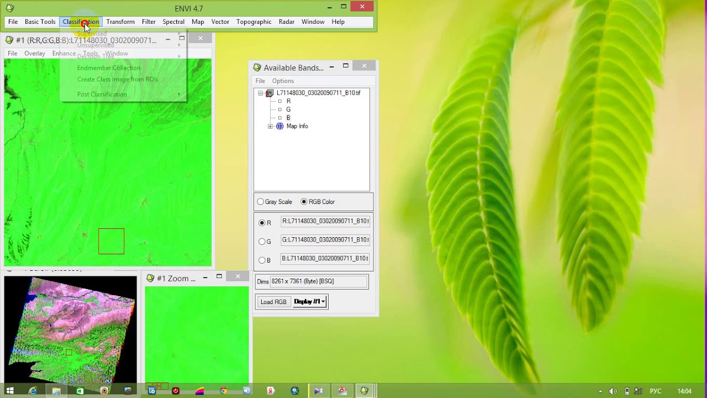Open the ENVI Window menu

[x=313, y=22]
